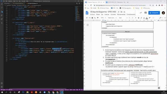The image size is (167, 94).
Task: Open the Telematic bookmarks folder
Action: coord(136,8)
